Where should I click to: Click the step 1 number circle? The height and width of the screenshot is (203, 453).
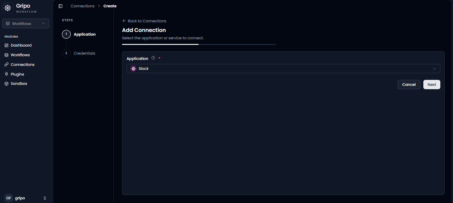[x=66, y=34]
